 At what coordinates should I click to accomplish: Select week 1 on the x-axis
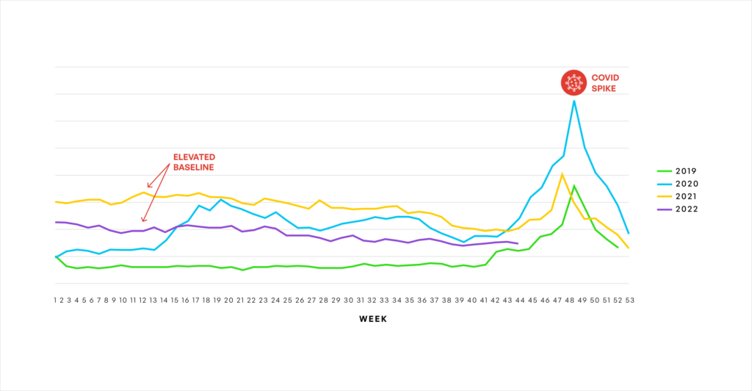tap(55, 301)
